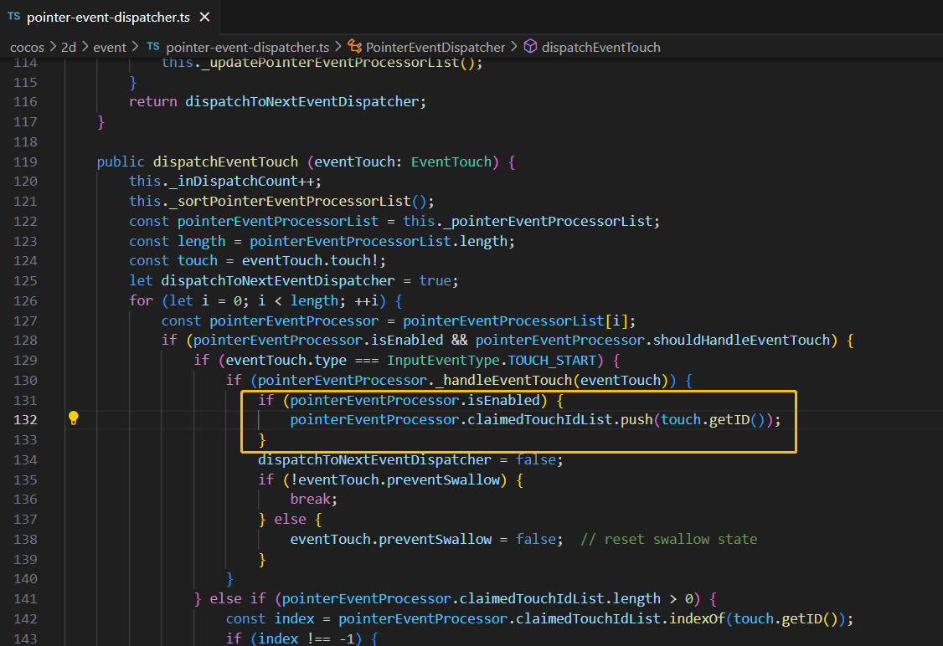Expand the chevron after event breadcrumb
The width and height of the screenshot is (943, 646).
coord(135,46)
